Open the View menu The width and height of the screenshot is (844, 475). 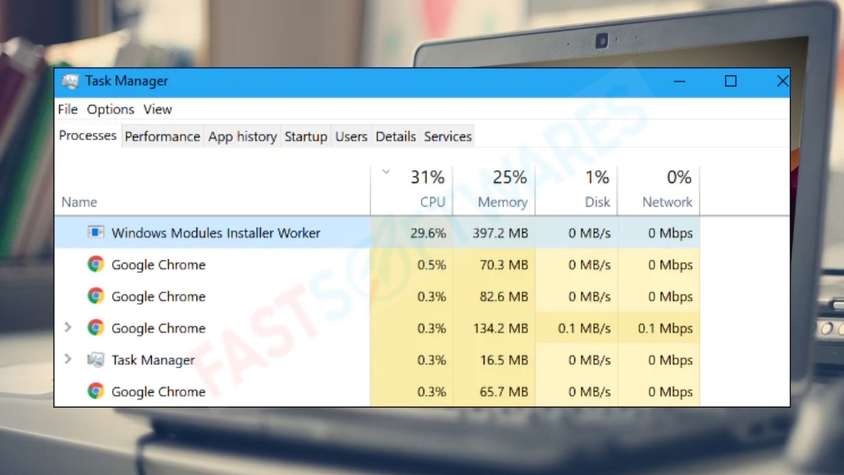157,110
